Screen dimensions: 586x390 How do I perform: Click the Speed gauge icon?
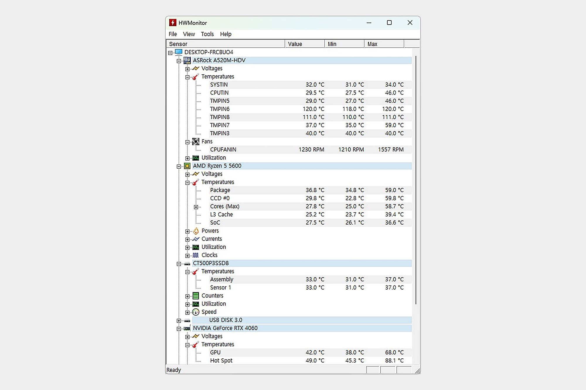click(196, 312)
